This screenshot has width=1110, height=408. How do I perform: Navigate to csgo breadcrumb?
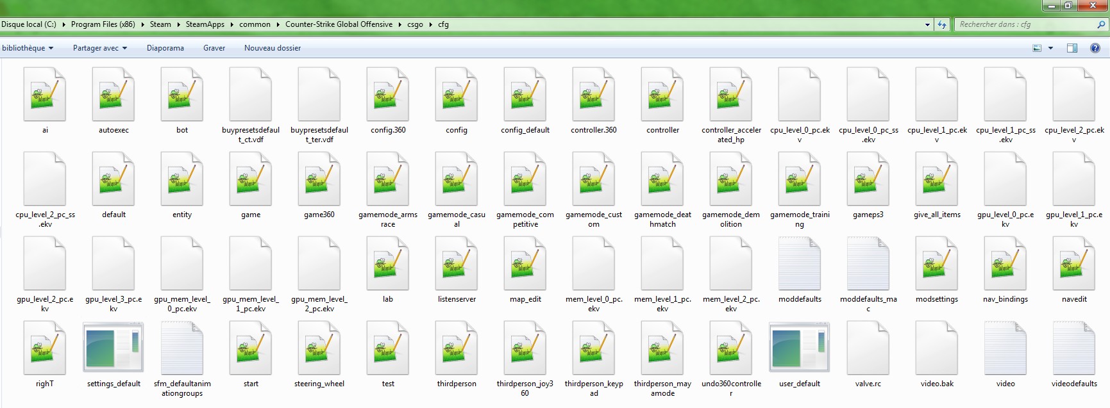click(415, 24)
